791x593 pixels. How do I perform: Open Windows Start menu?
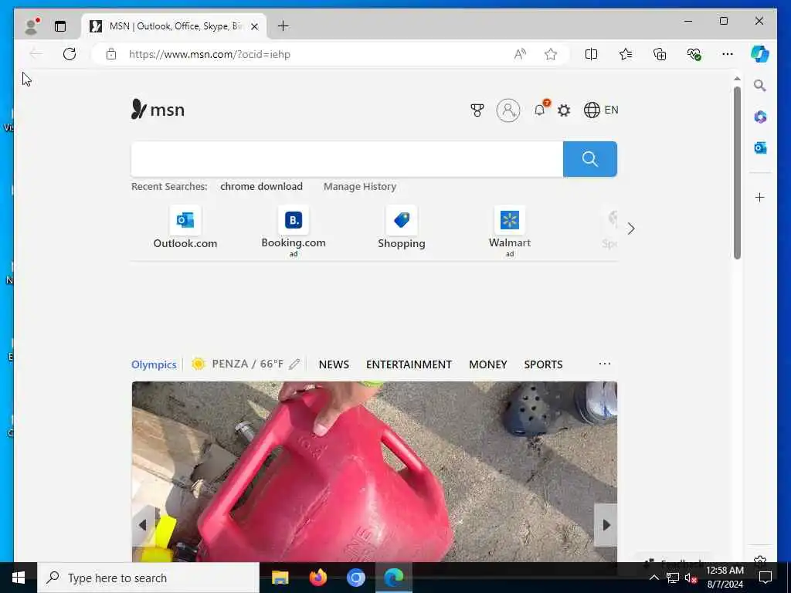click(x=19, y=578)
